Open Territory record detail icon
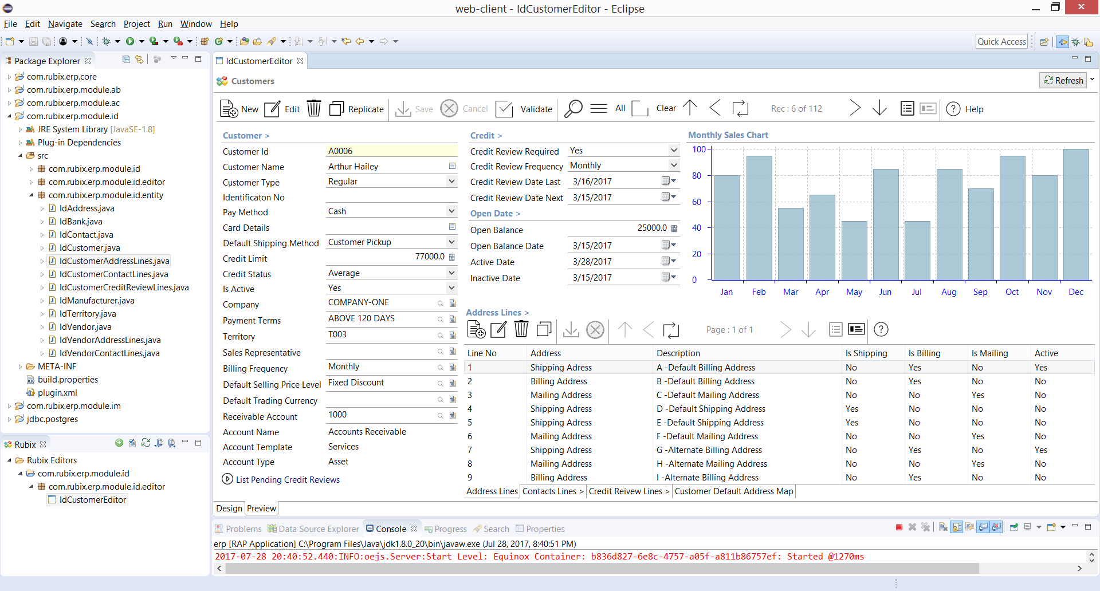Image resolution: width=1100 pixels, height=591 pixels. [453, 335]
